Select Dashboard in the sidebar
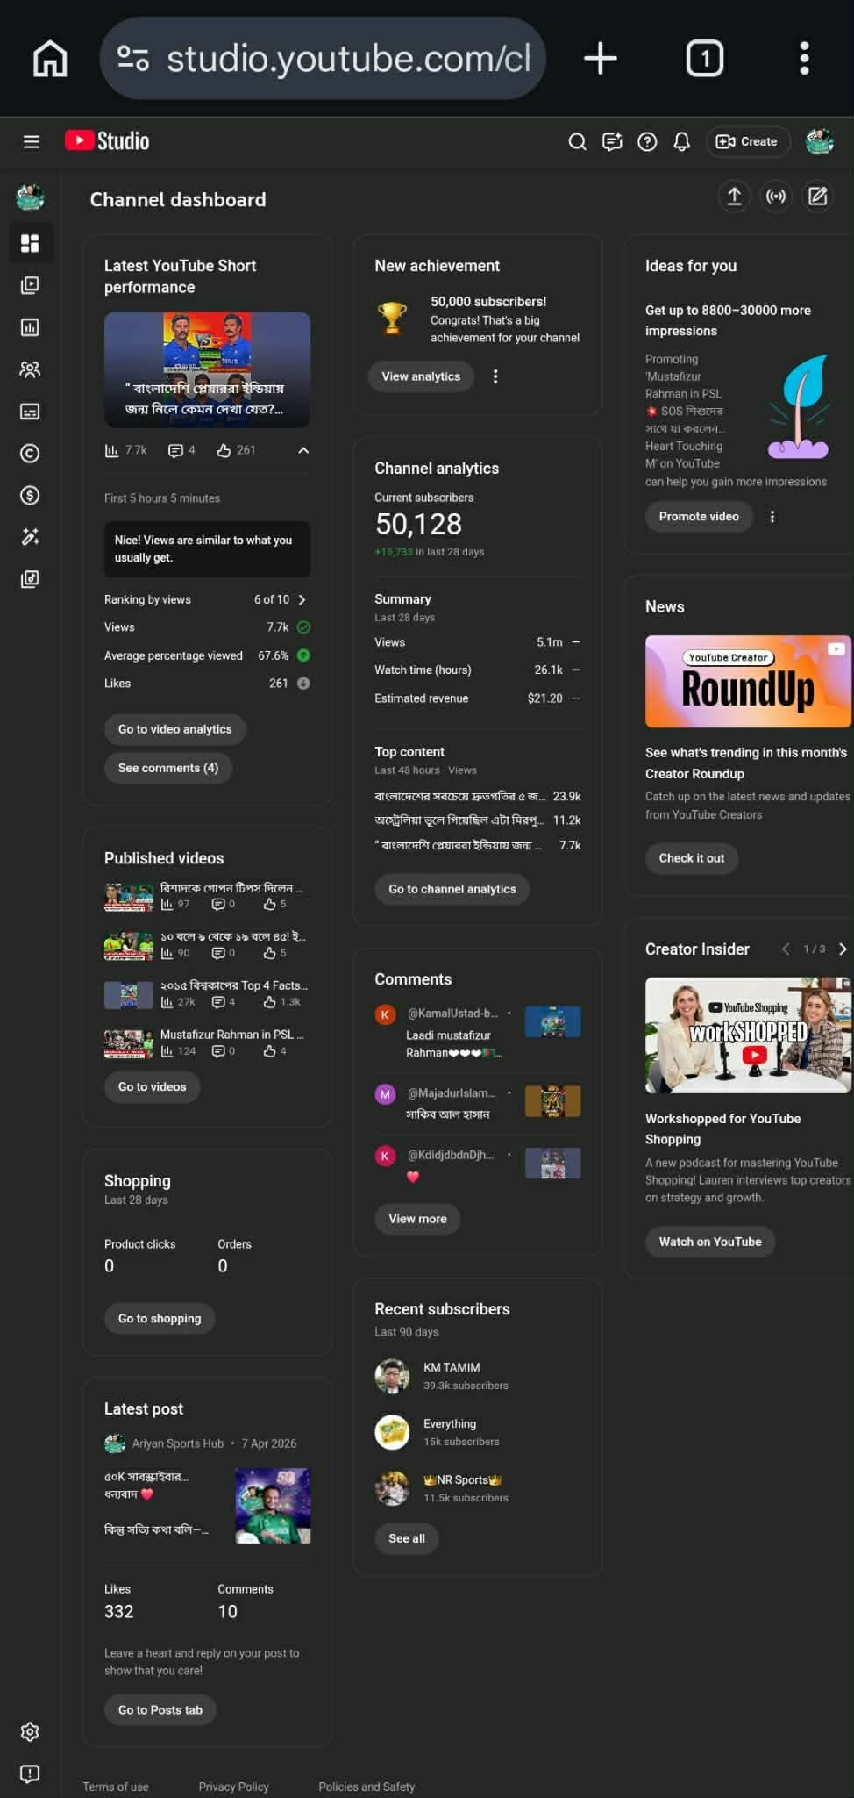The height and width of the screenshot is (1798, 854). tap(31, 243)
